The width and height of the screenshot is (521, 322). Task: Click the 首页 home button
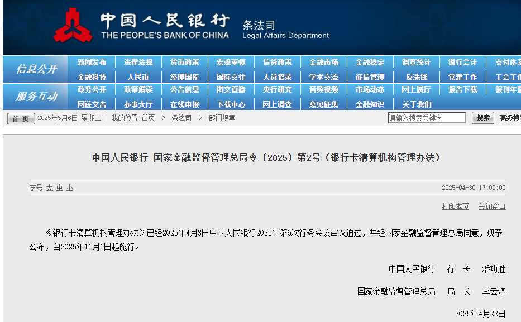(21, 118)
